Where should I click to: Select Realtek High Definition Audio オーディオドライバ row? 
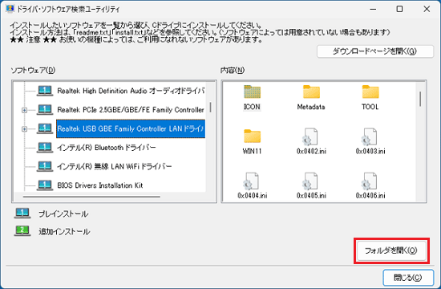coord(131,91)
